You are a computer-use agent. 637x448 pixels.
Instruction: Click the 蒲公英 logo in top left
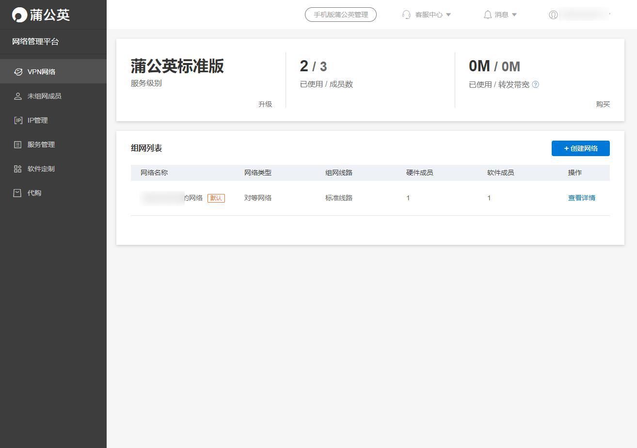[x=41, y=15]
